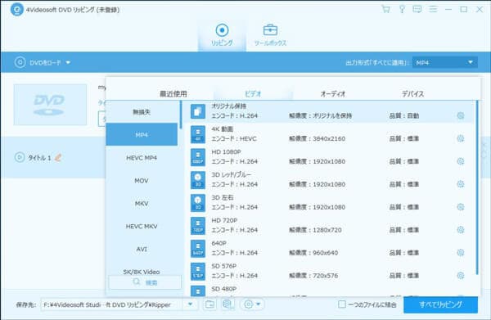Select the ビデオ tab
The height and width of the screenshot is (320, 491).
click(x=253, y=93)
